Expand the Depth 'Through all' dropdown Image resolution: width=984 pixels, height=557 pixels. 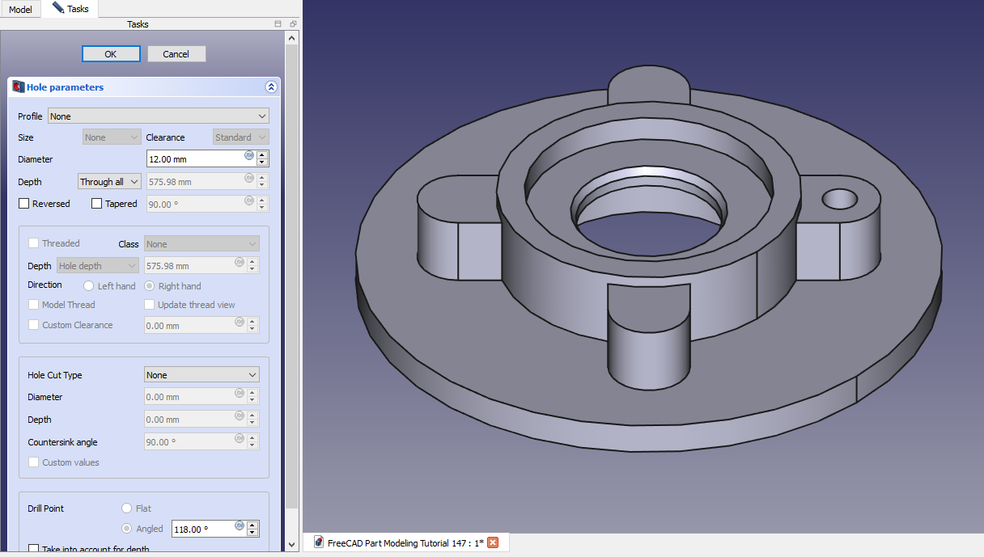109,182
